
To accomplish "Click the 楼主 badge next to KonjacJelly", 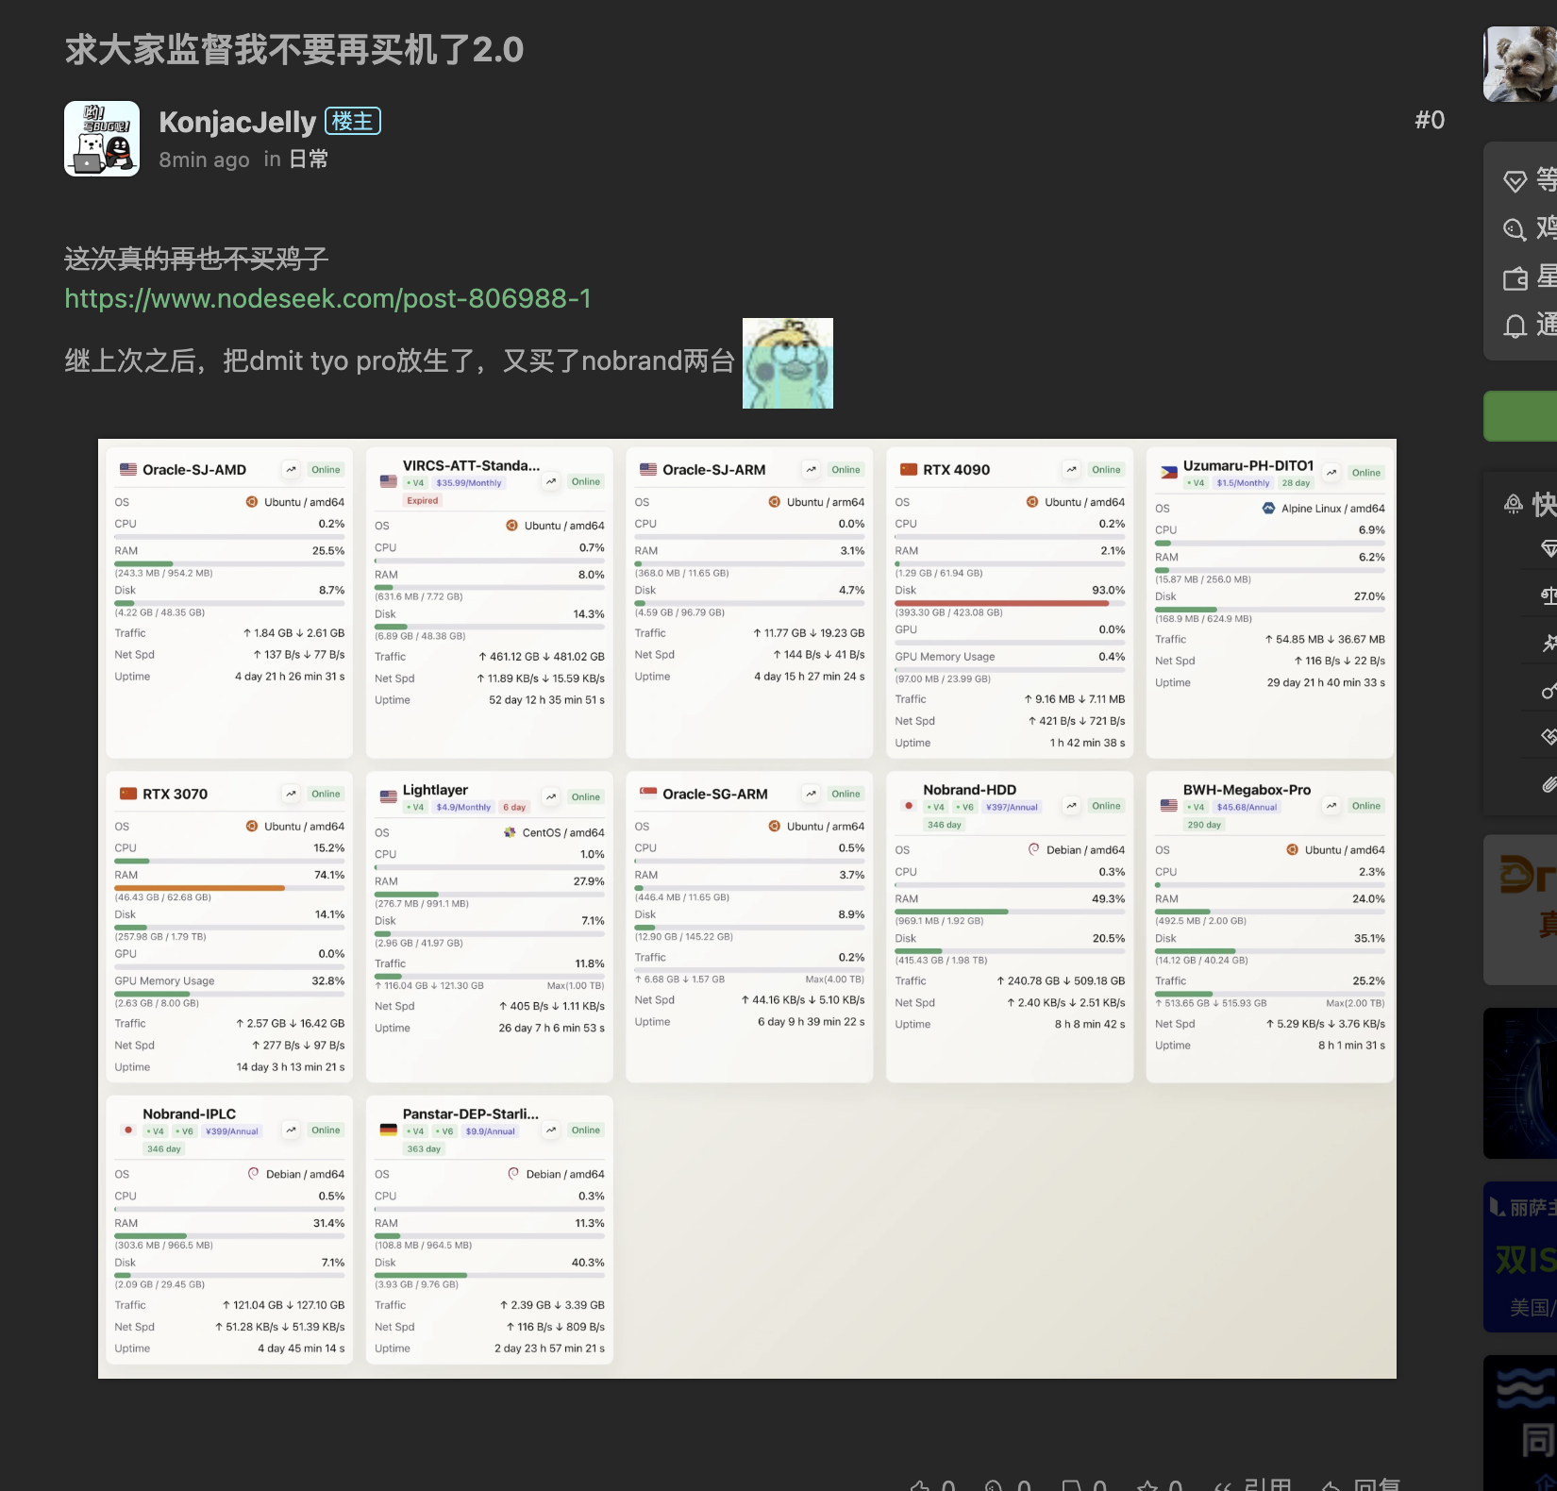I will point(353,121).
